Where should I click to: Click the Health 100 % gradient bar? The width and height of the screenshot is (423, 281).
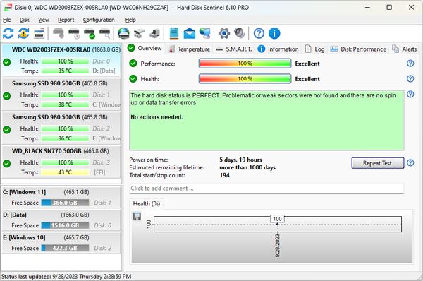coord(245,79)
